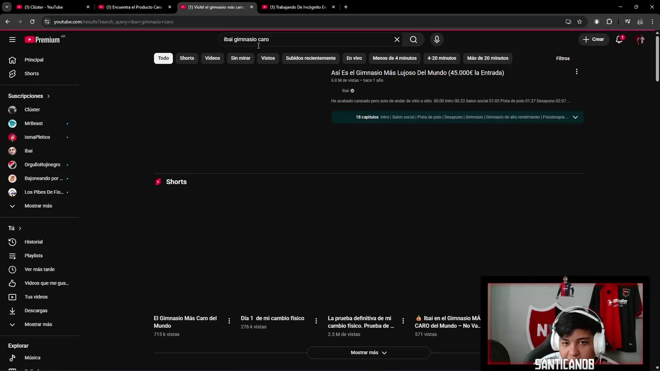Click the magnifier search button
This screenshot has width=660, height=371.
[414, 39]
